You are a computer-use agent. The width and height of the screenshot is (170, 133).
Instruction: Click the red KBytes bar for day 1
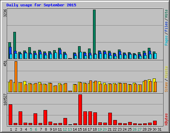click(10, 115)
